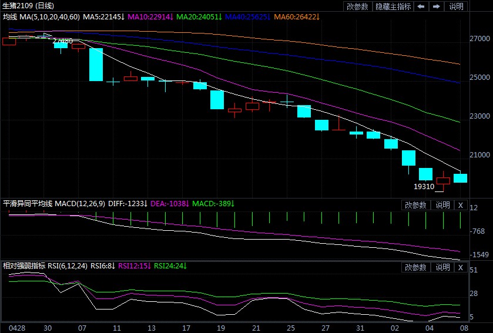Close the RSI indicator panel

pos(461,267)
